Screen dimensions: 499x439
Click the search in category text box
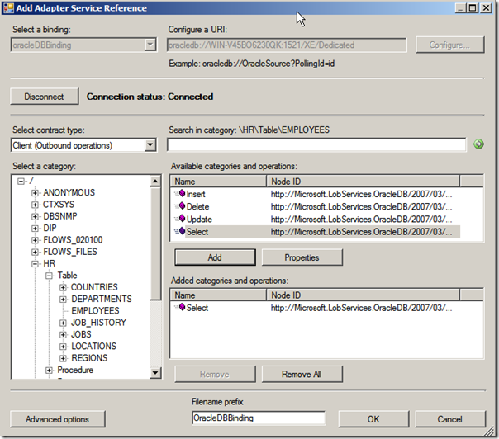pyautogui.click(x=316, y=145)
